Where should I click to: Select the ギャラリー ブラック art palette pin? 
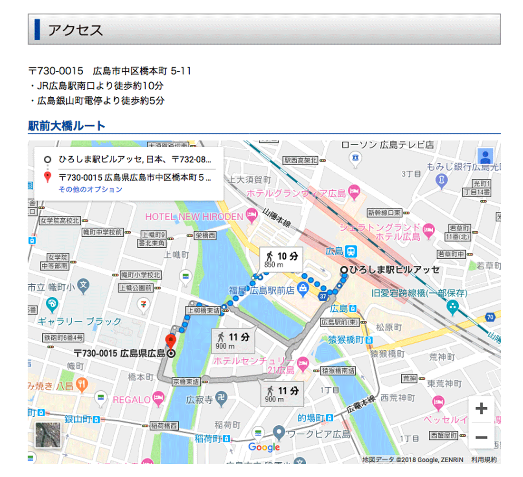point(52,306)
